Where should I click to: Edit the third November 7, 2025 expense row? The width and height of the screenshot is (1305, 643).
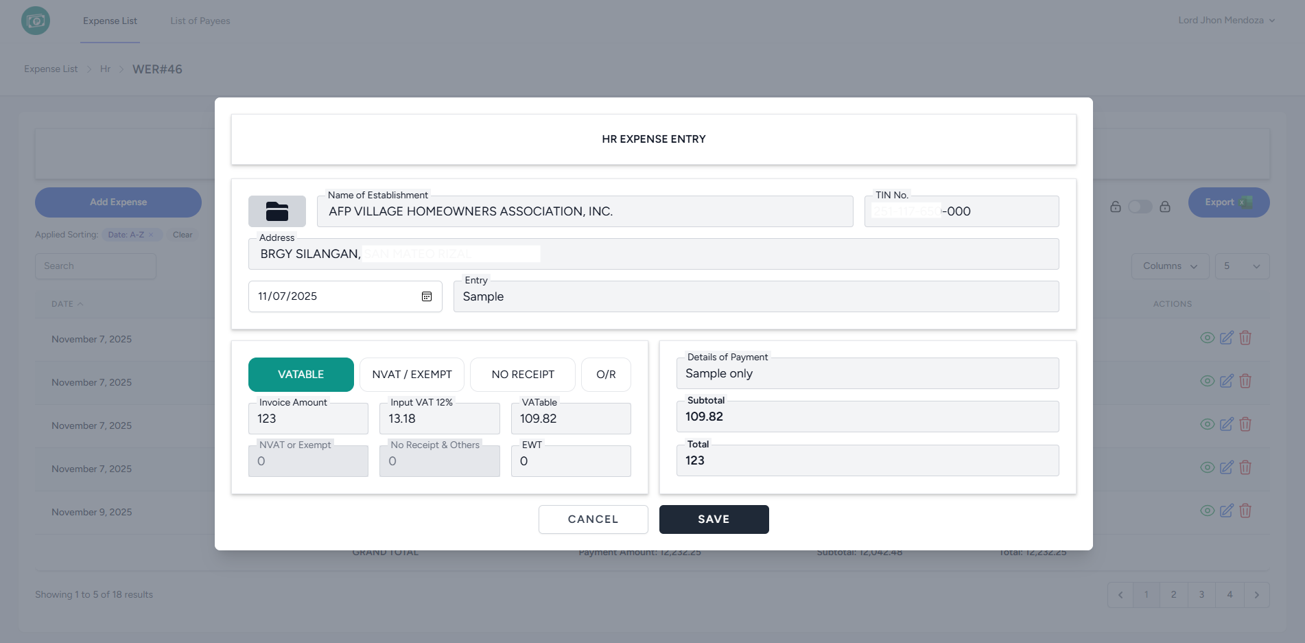[x=1227, y=424]
